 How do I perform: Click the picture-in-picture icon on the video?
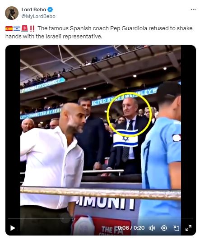coord(176,228)
